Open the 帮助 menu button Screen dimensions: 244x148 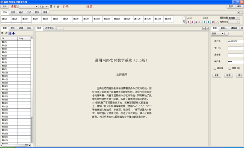[239, 6]
